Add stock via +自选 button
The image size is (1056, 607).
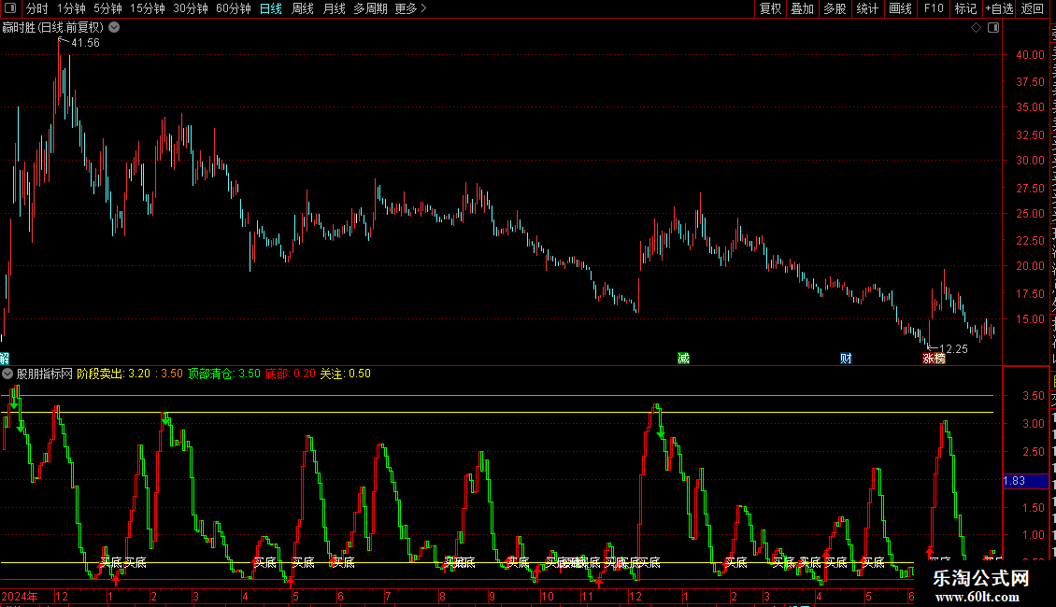pyautogui.click(x=999, y=8)
